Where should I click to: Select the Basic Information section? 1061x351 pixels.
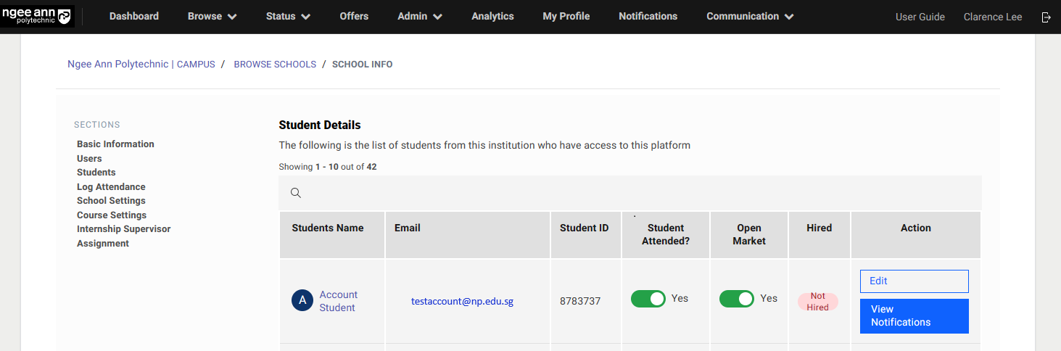click(x=115, y=144)
